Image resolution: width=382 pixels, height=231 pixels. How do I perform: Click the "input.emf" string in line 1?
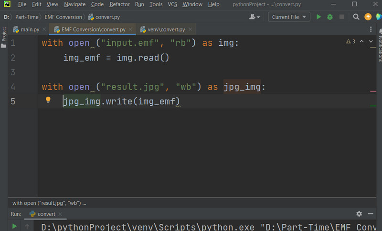(x=130, y=43)
